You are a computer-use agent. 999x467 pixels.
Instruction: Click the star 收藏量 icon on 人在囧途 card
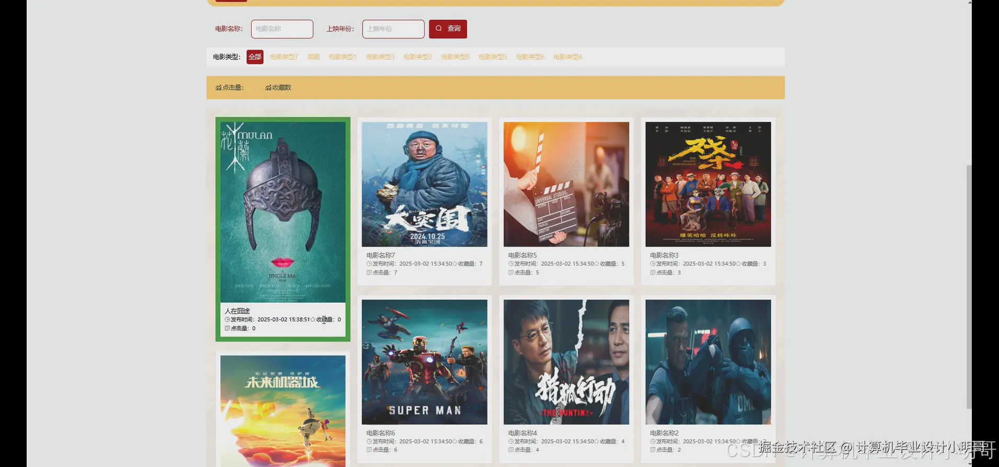point(313,320)
